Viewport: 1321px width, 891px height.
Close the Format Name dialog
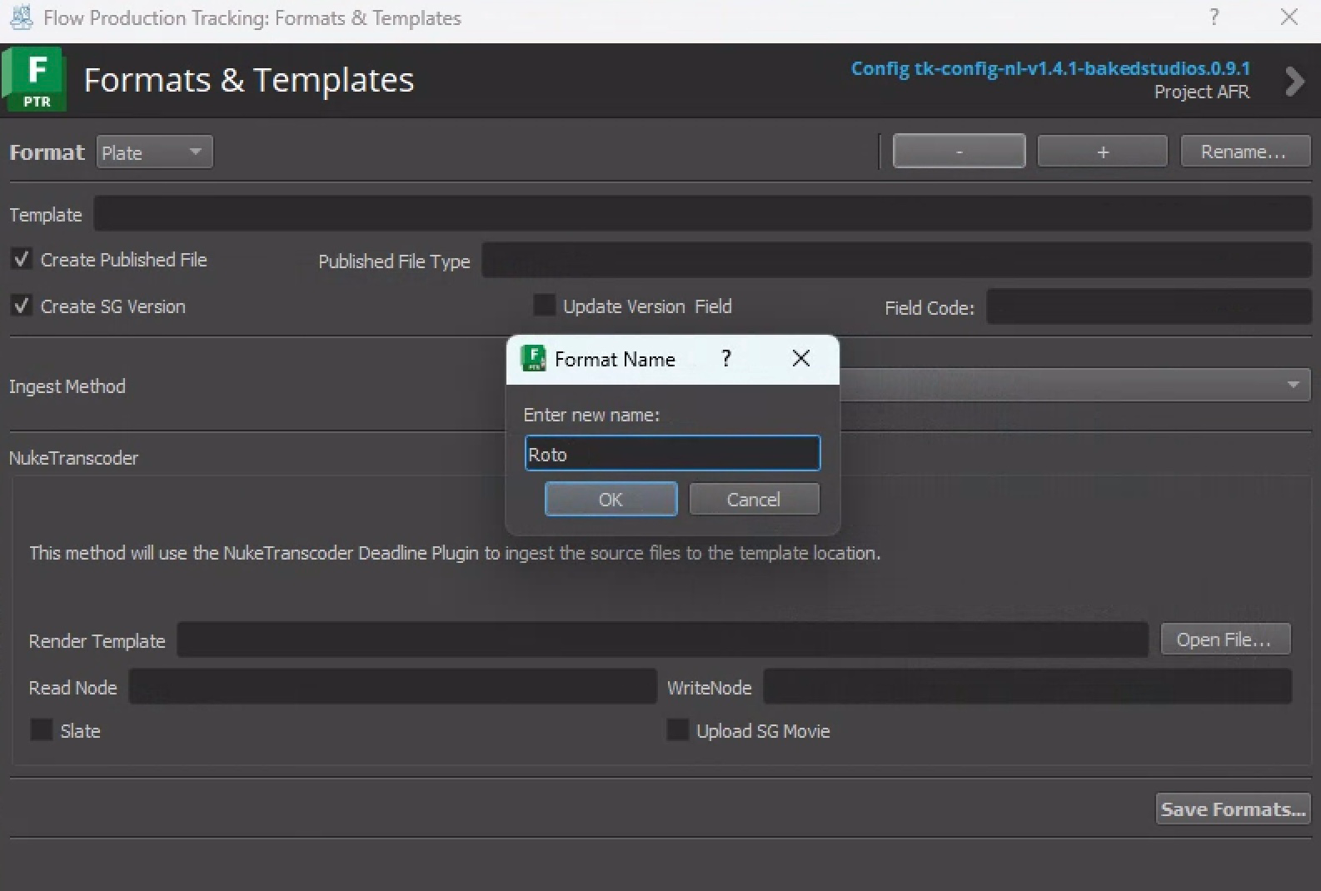pyautogui.click(x=801, y=359)
